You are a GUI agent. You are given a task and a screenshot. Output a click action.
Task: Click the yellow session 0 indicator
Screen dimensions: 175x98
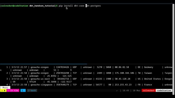coord(3,90)
